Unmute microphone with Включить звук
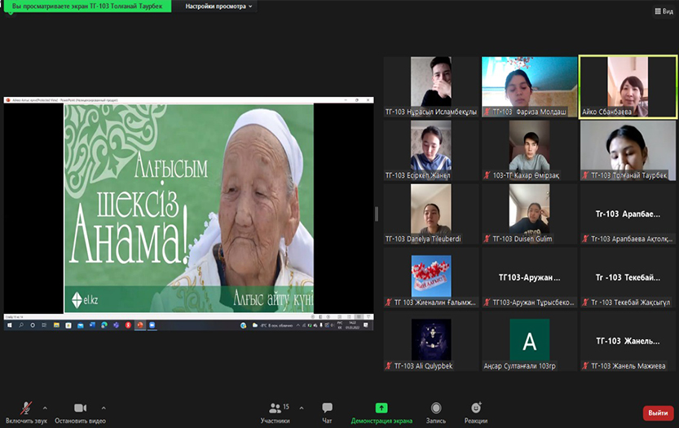This screenshot has width=679, height=428. point(27,408)
